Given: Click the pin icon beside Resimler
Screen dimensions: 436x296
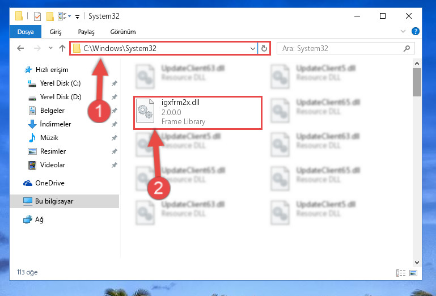Looking at the screenshot, I should click(115, 151).
